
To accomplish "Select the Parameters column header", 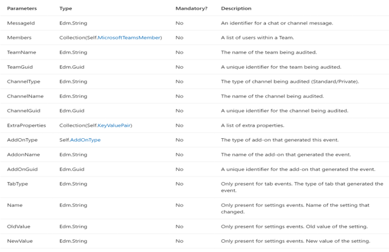I will click(x=22, y=9).
